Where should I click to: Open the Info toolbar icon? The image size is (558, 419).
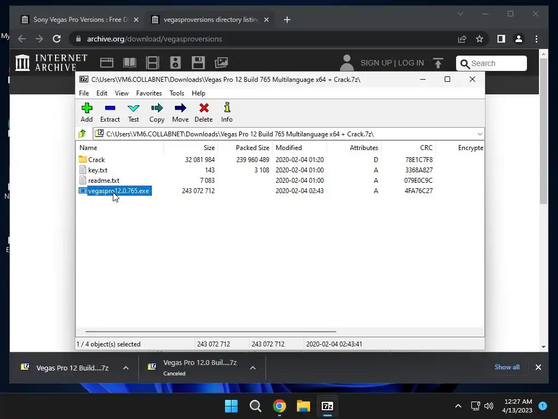tap(227, 107)
